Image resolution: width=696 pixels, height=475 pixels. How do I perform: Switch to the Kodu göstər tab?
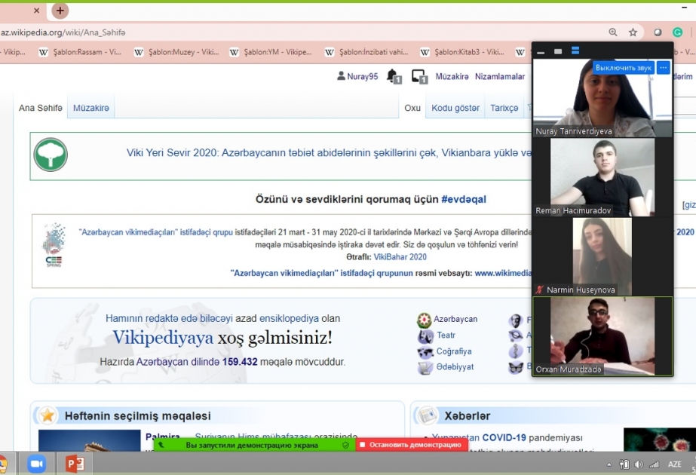[455, 108]
